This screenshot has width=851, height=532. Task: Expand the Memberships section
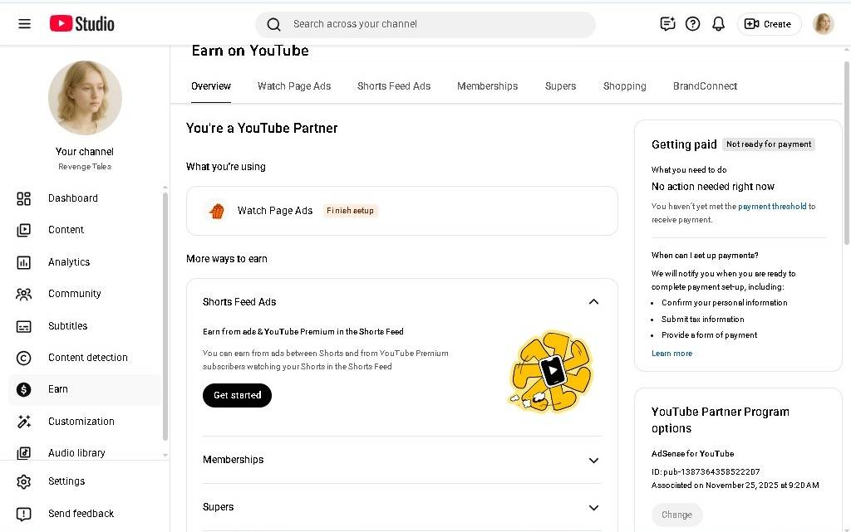[593, 461]
